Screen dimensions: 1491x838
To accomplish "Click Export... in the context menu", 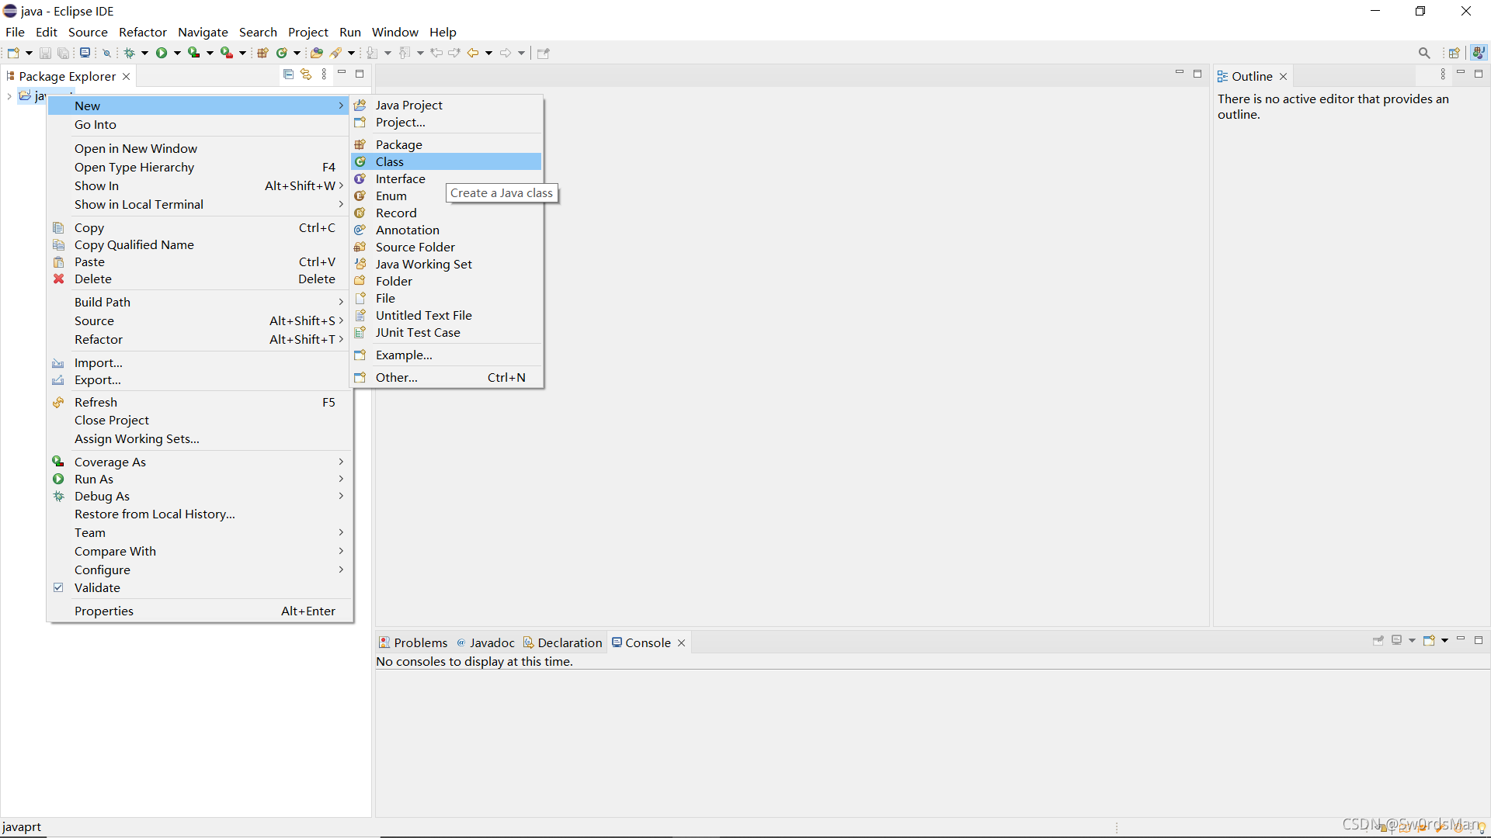I will point(199,379).
